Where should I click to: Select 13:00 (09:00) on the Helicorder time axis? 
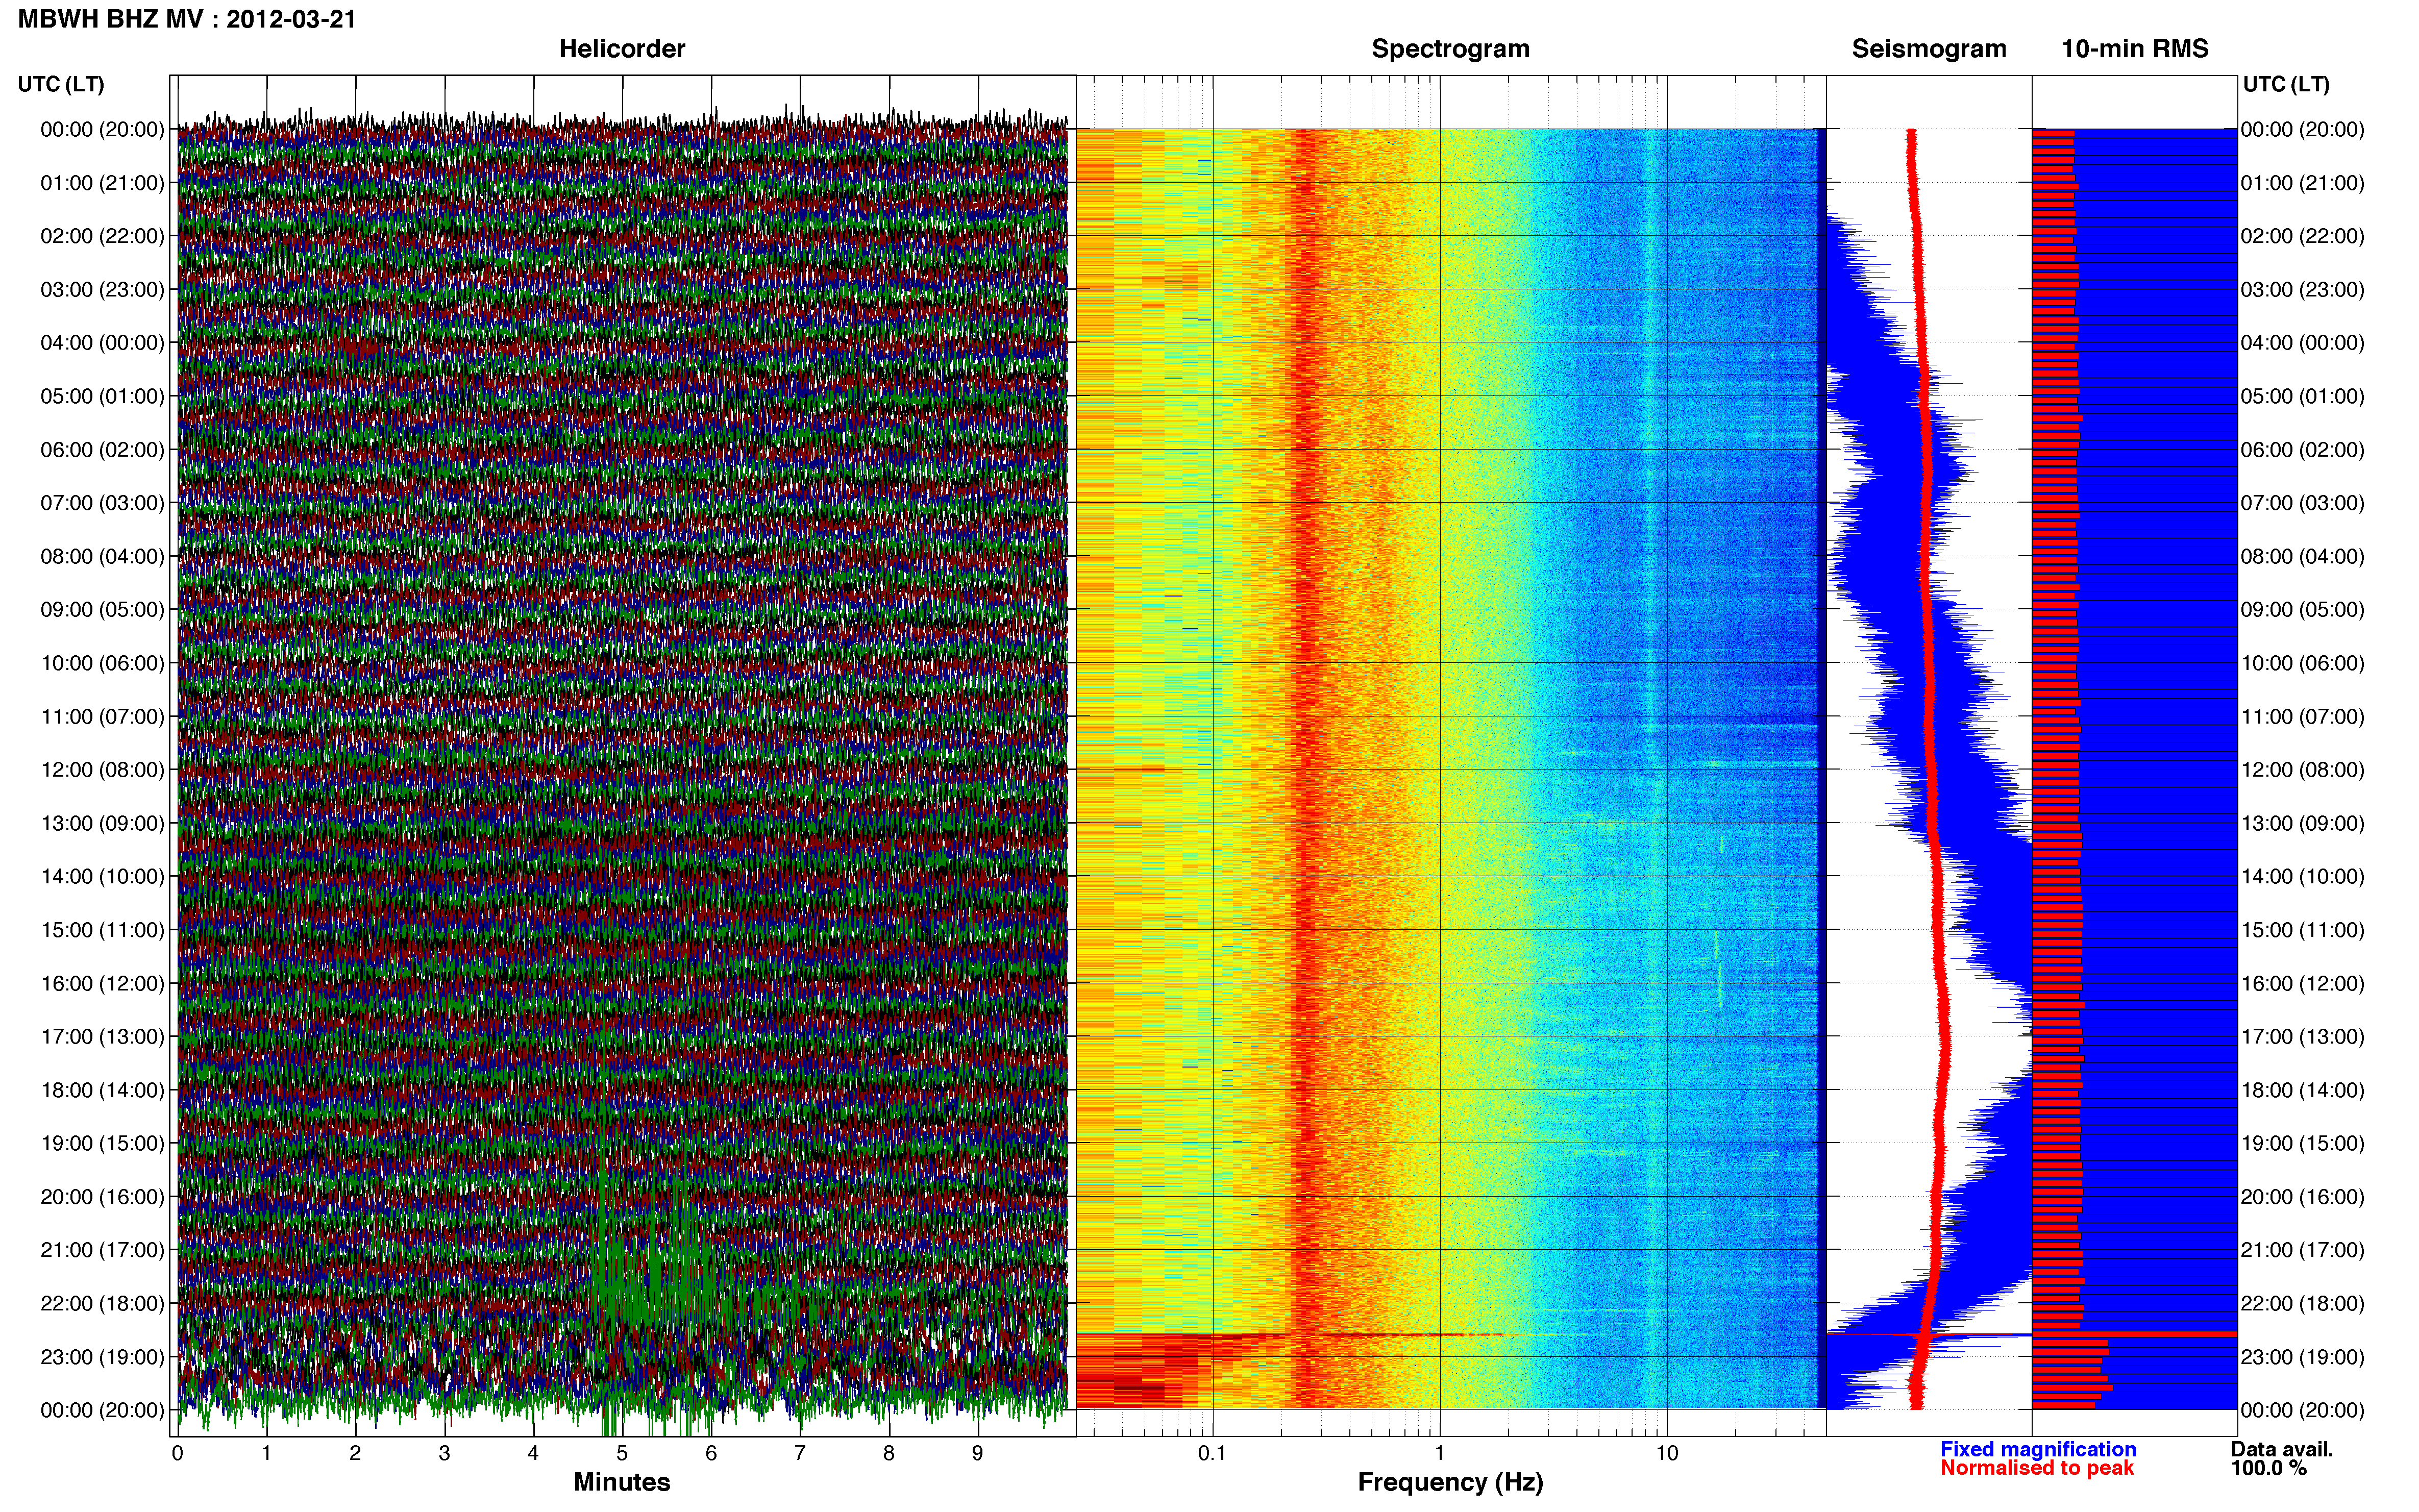[x=102, y=823]
